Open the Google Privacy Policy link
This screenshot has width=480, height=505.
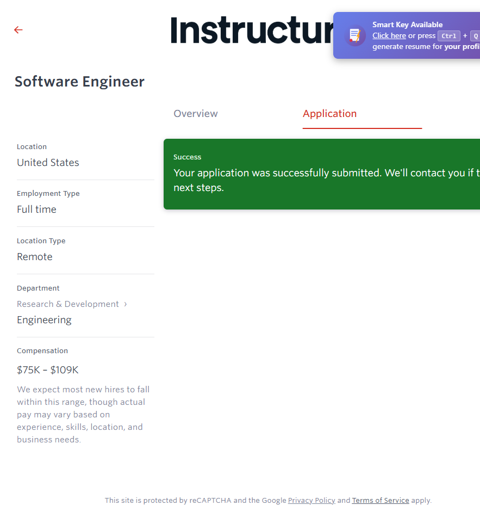(311, 501)
